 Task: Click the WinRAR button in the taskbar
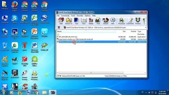(x=53, y=92)
